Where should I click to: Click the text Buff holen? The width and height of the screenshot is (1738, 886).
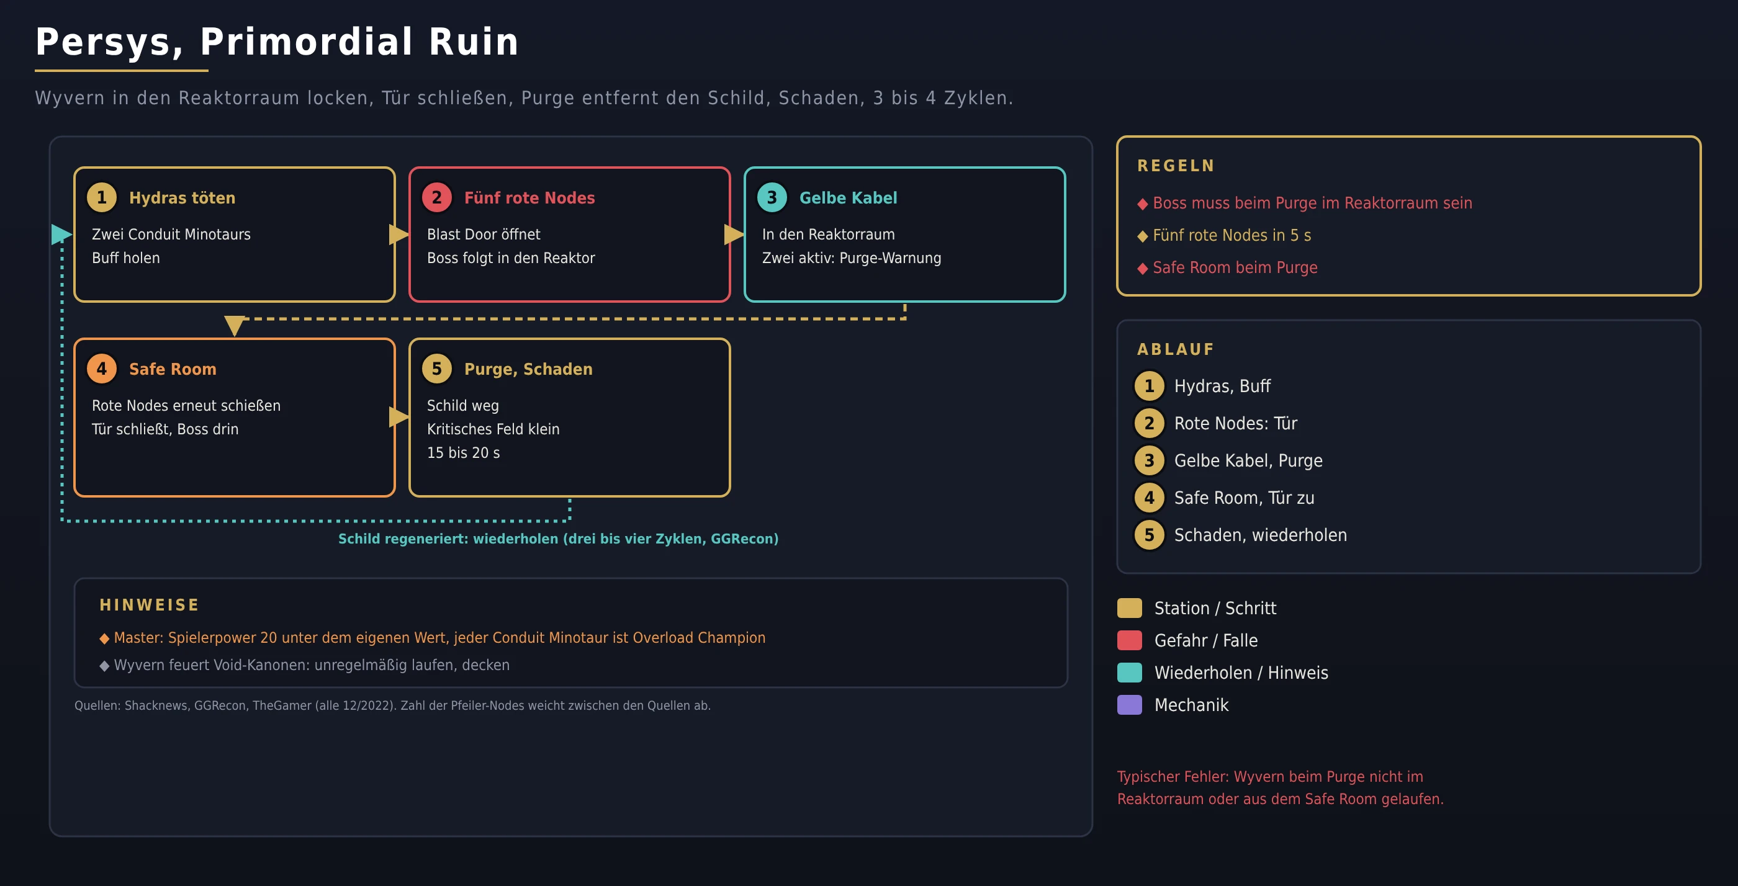click(126, 257)
